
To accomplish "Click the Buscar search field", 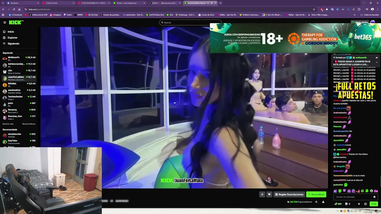I will point(190,23).
